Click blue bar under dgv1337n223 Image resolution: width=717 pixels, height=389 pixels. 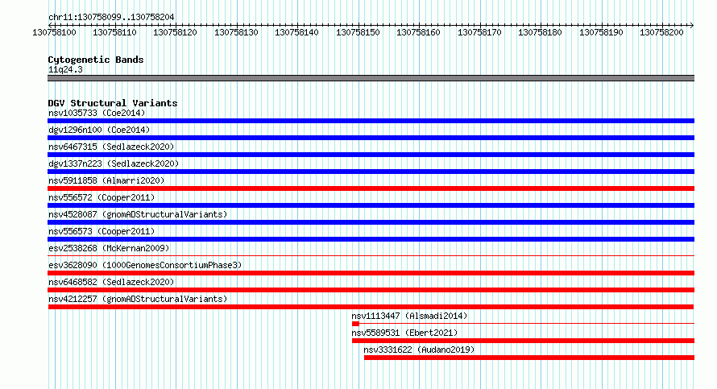(x=371, y=172)
